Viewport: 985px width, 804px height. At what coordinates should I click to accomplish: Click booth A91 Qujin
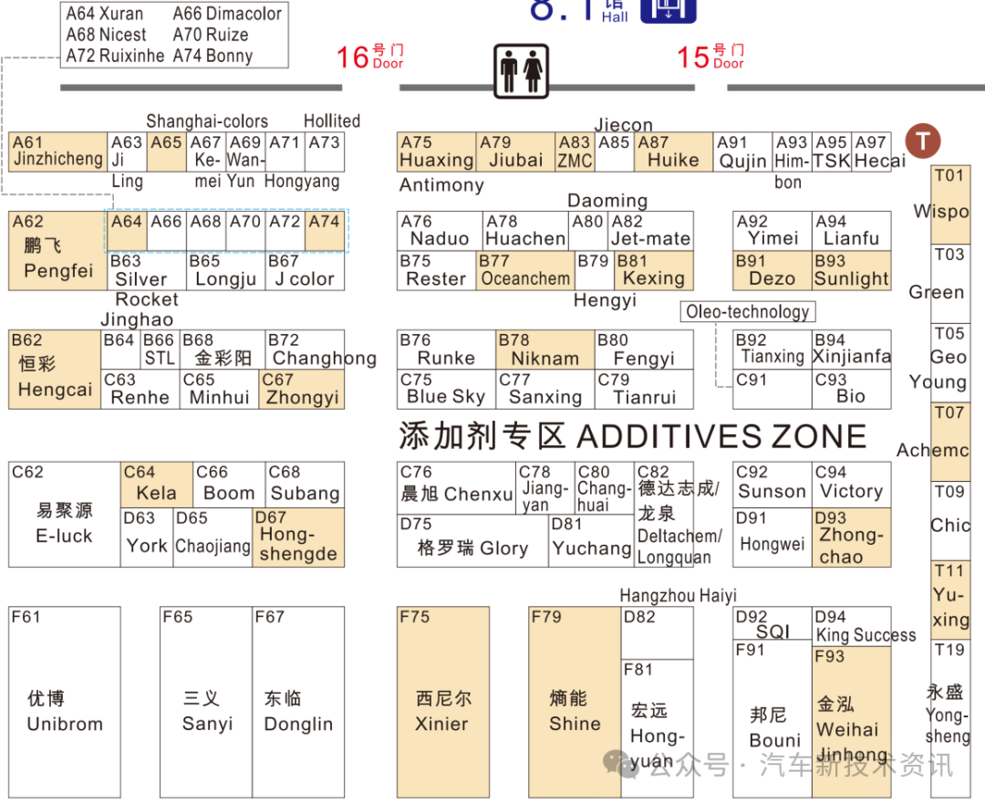pyautogui.click(x=742, y=151)
